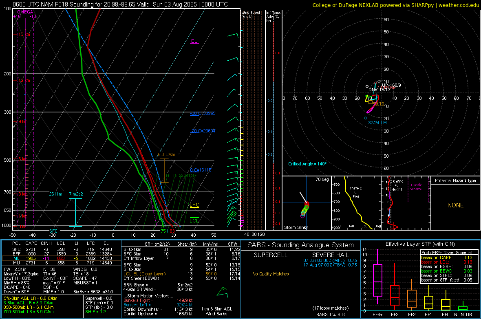This screenshot has height=319, width=481.
Task: Click the Inf. Temp. Adv. panel header
Action: click(x=273, y=17)
